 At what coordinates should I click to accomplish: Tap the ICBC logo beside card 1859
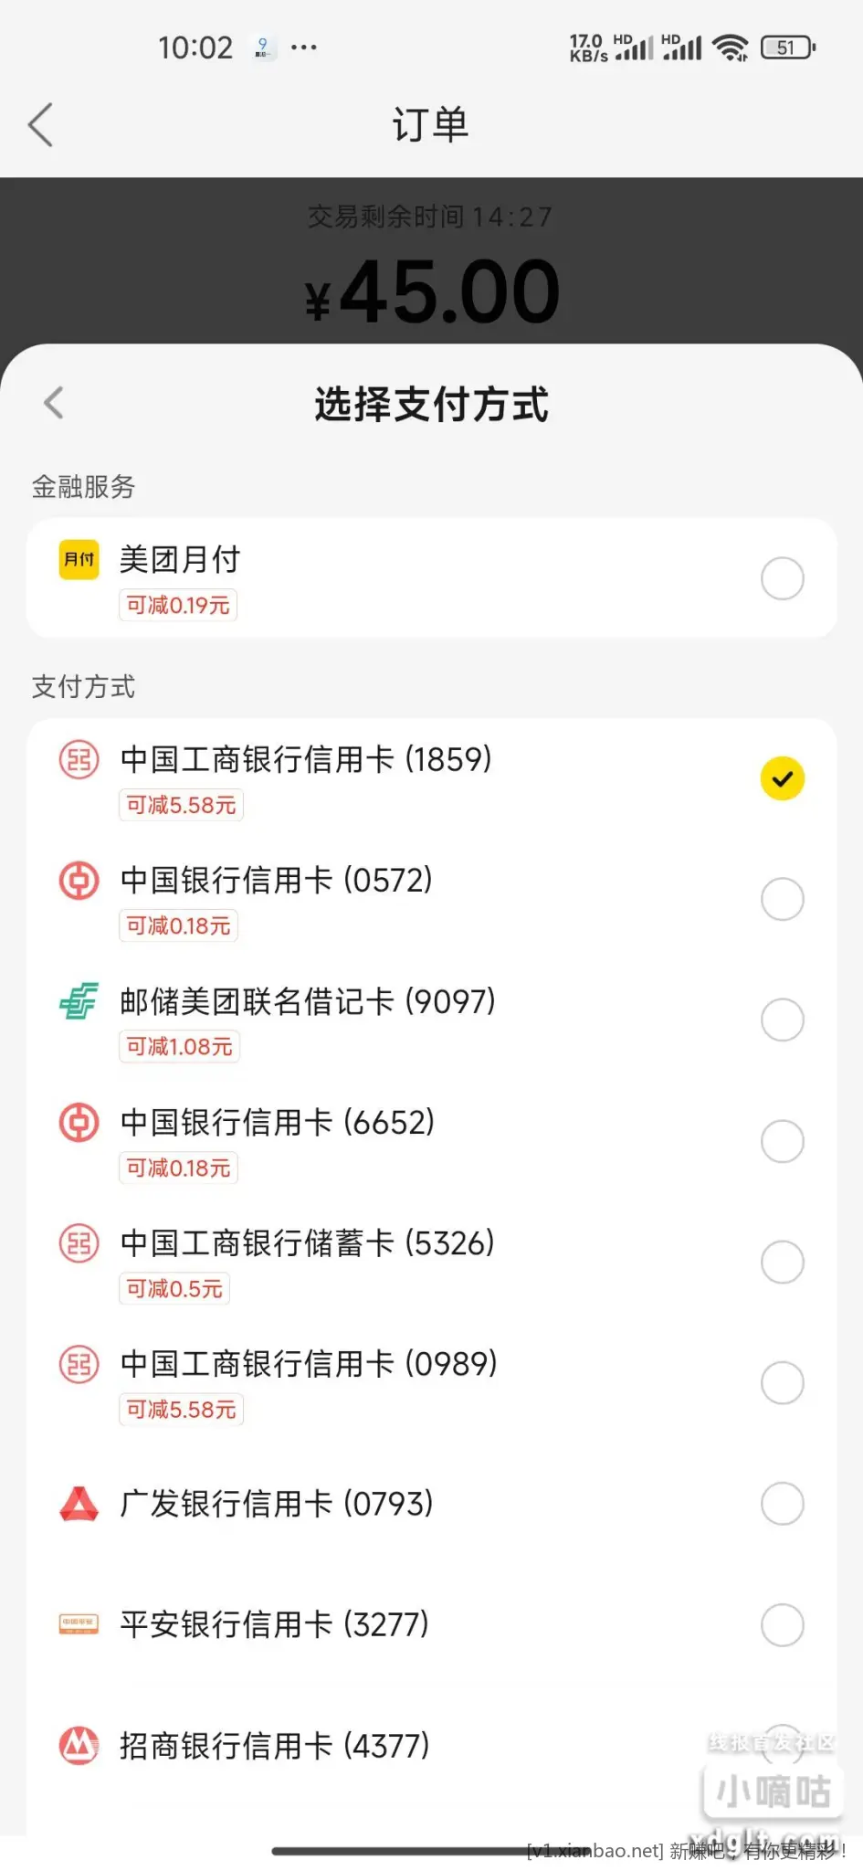79,759
